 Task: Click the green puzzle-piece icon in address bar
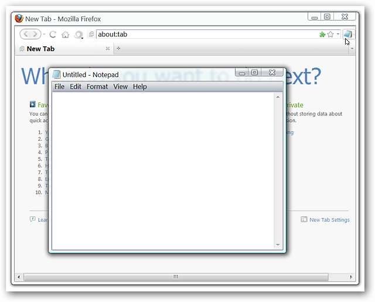pyautogui.click(x=322, y=35)
